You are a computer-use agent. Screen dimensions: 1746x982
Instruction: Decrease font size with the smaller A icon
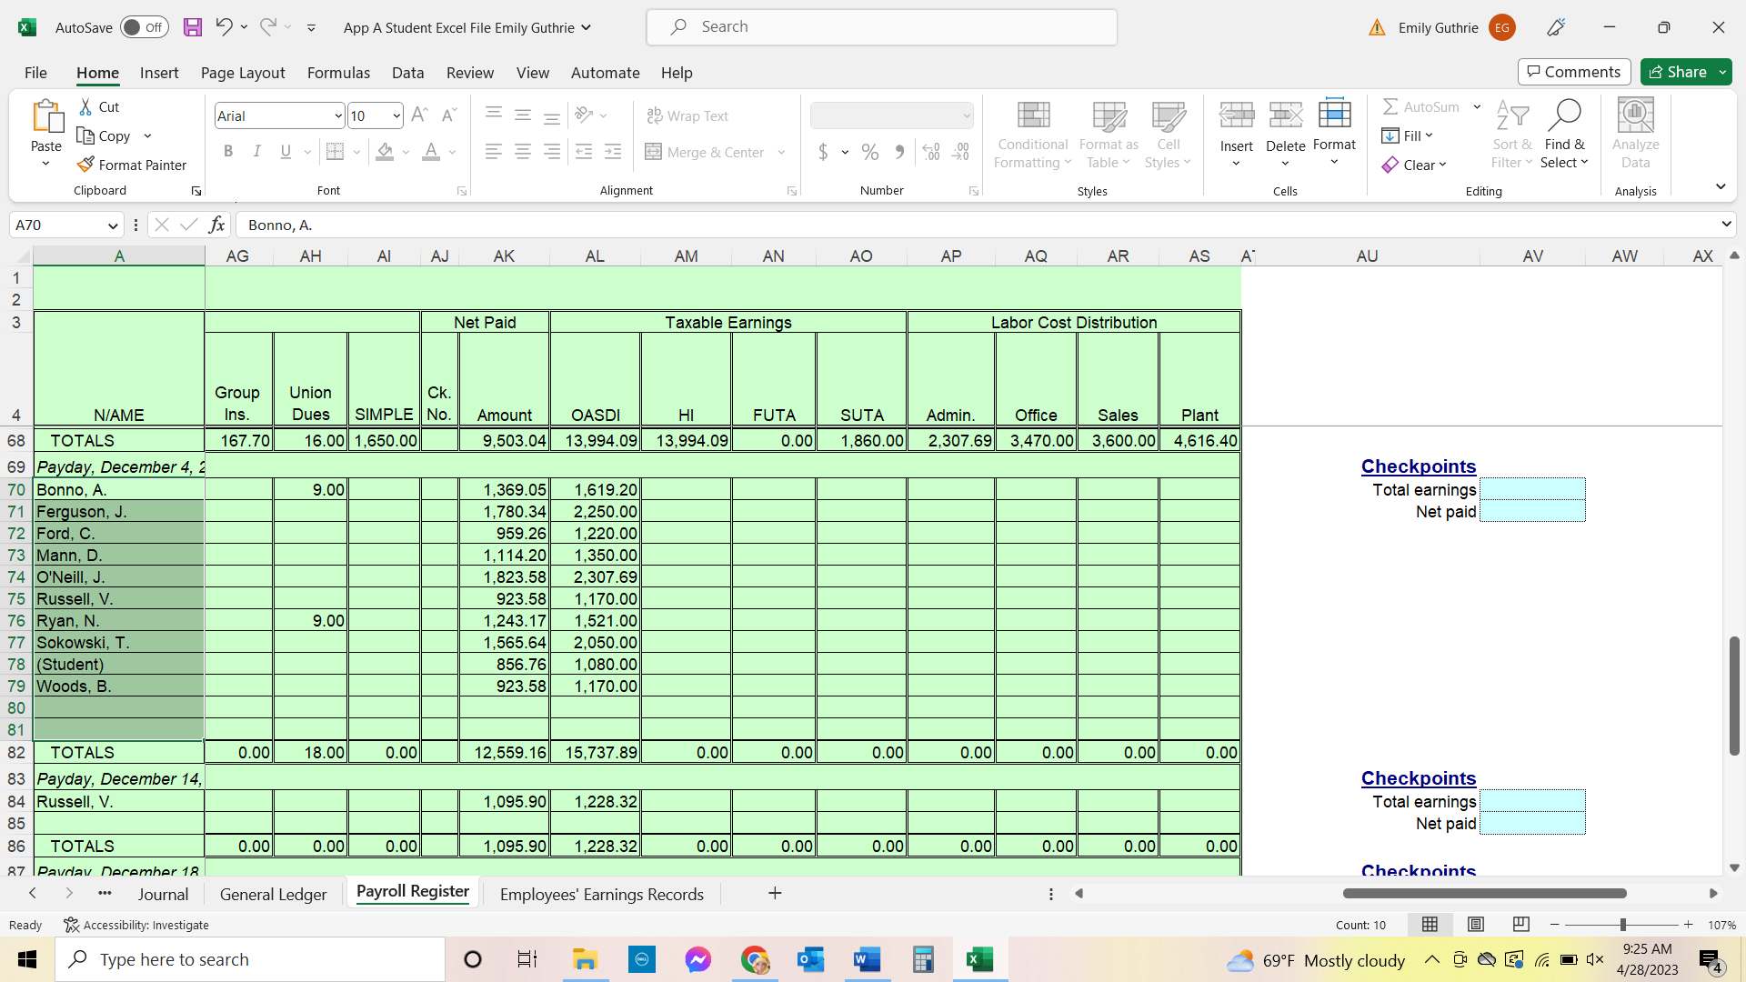point(448,115)
